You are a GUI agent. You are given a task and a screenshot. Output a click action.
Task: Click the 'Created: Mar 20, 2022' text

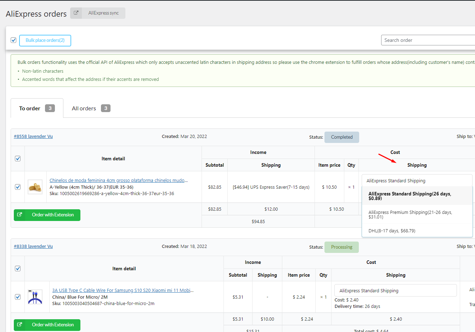tap(184, 137)
